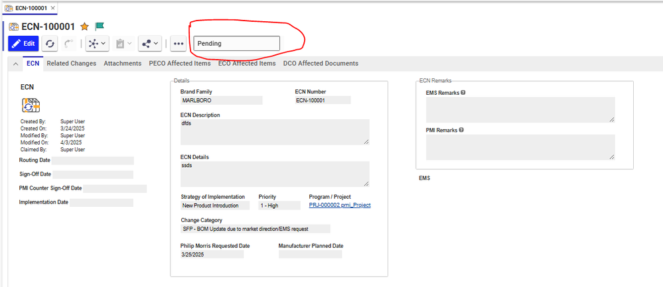663x287 pixels.
Task: Click the large ECN form icon
Action: 31,105
